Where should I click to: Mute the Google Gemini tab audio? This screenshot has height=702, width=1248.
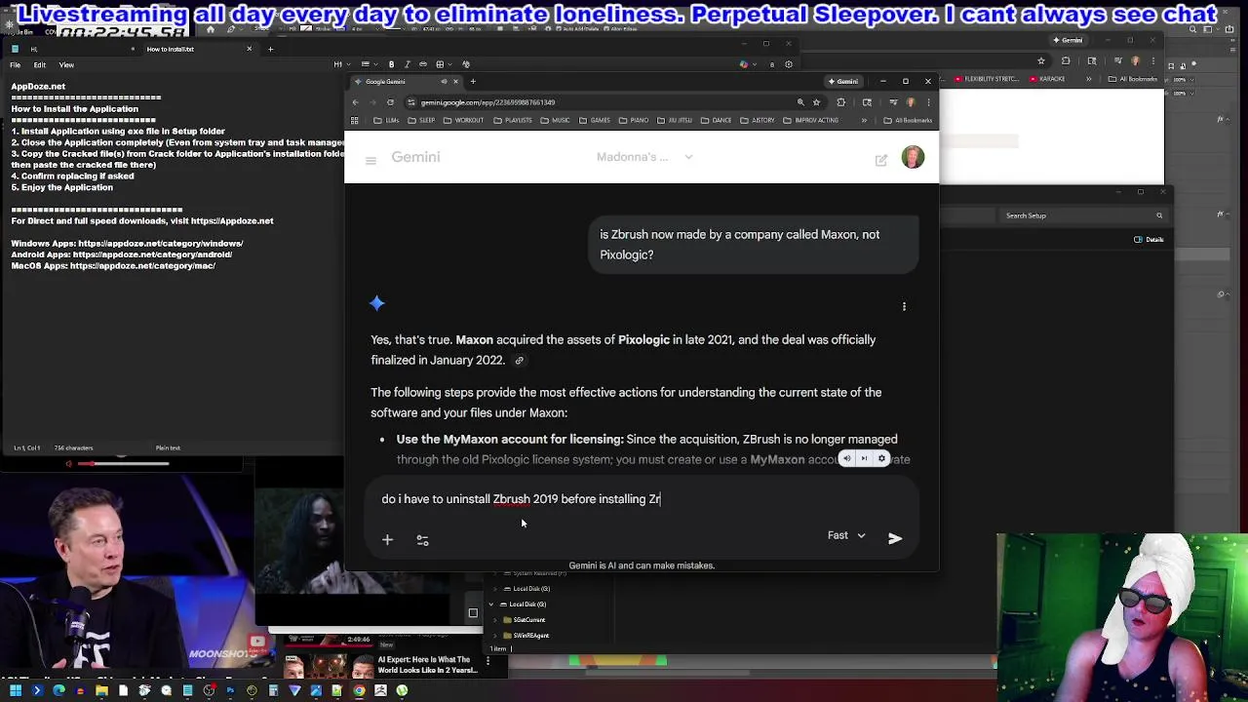(443, 81)
